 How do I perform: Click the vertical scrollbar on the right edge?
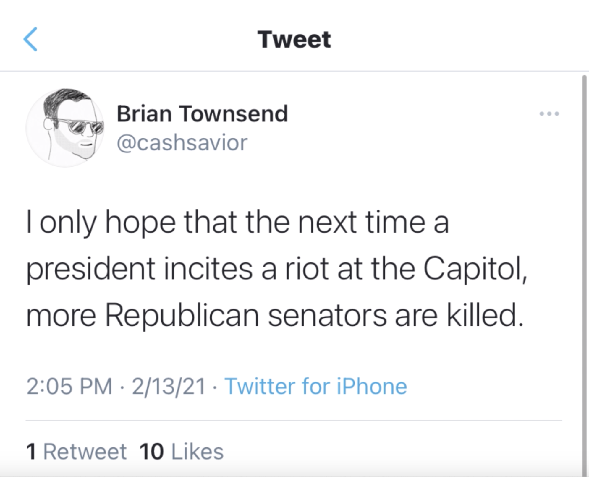[x=584, y=266]
